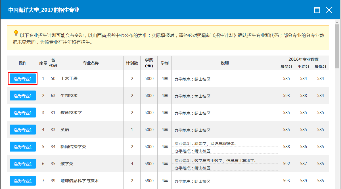
Task: Pick 教育技术学 as 专业1
Action: [23, 113]
